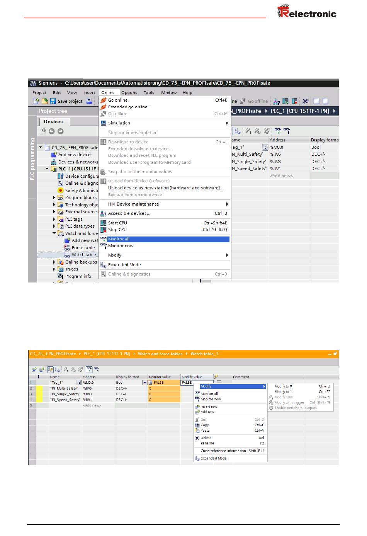Expand the Technology objects node
Viewport: 367px width, 536px height.
point(54,205)
